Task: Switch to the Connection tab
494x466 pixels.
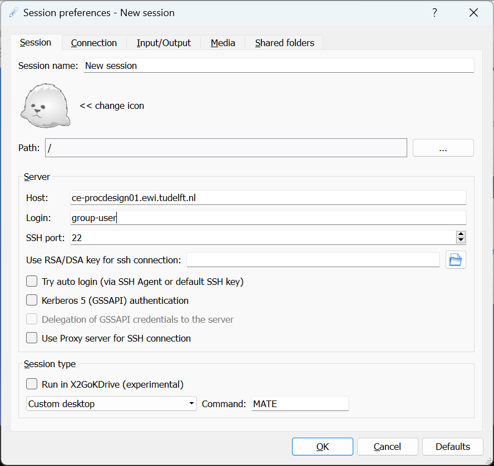Action: pos(94,43)
